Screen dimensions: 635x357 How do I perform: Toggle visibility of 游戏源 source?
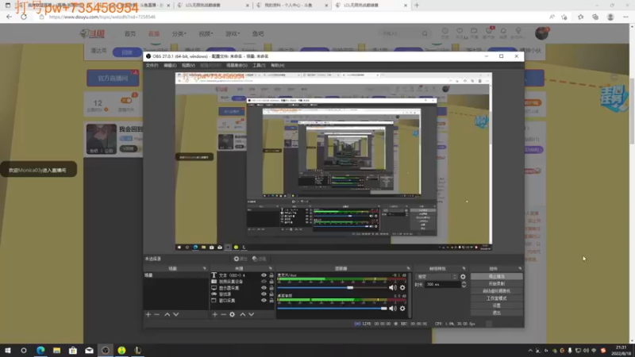tap(264, 294)
